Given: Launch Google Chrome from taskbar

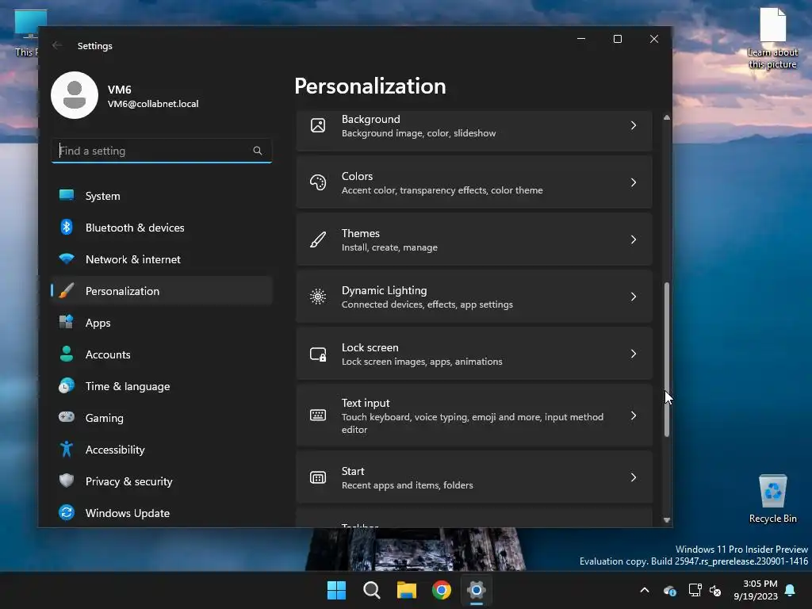Looking at the screenshot, I should point(442,590).
